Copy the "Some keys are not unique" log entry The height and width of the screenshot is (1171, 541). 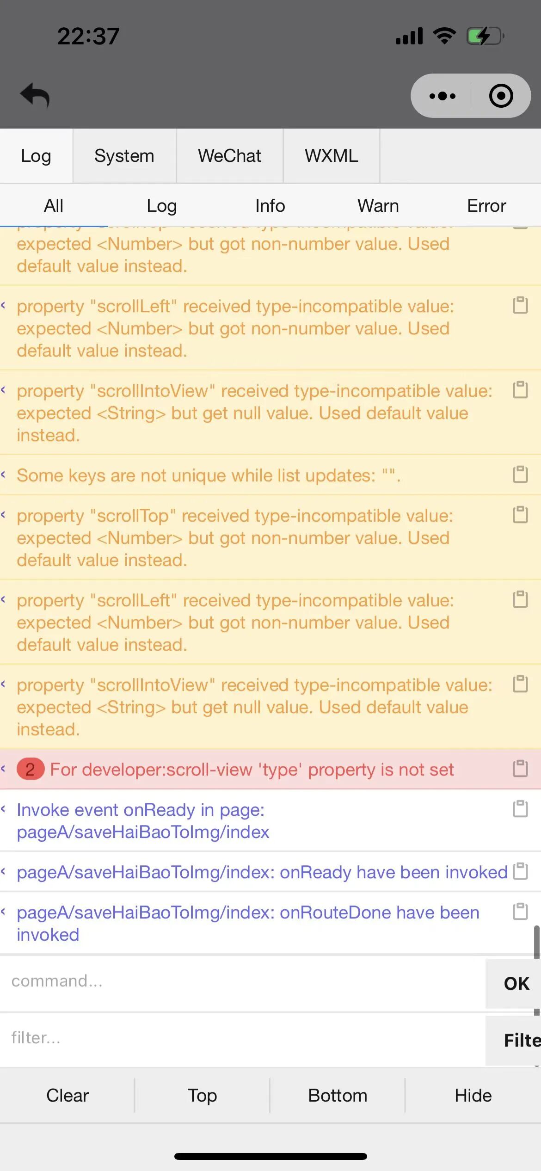pos(520,475)
